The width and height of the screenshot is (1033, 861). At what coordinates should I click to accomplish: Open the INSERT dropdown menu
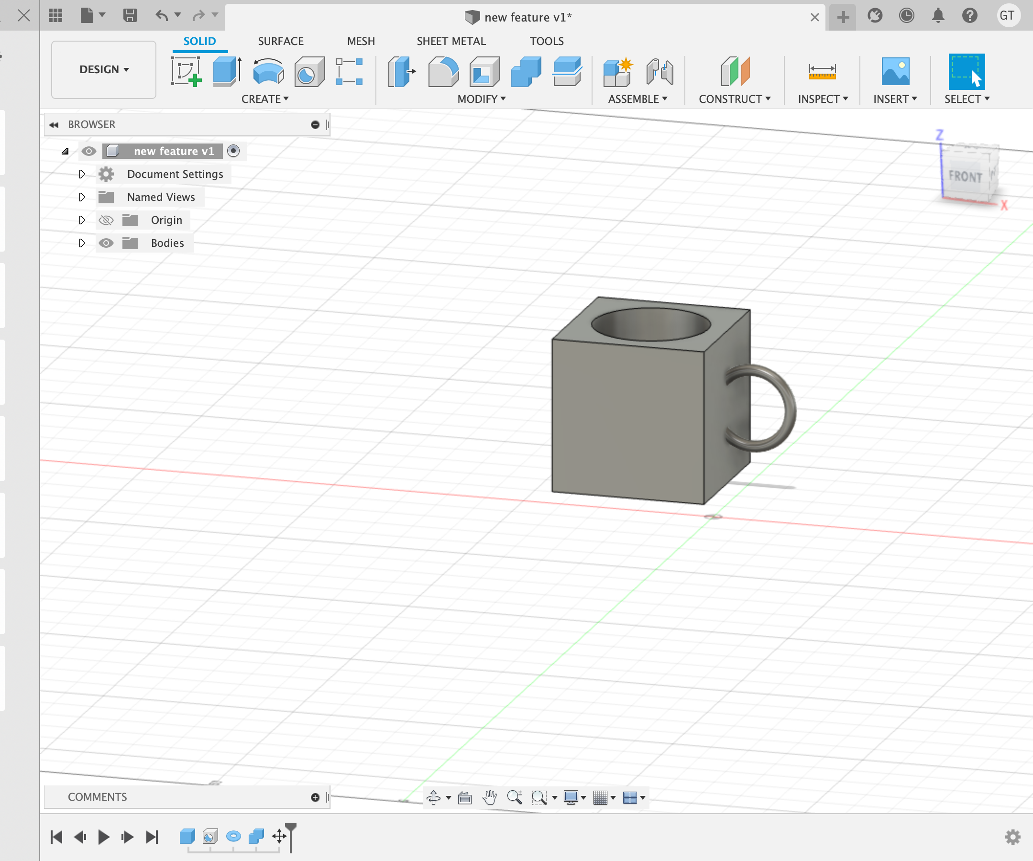895,99
